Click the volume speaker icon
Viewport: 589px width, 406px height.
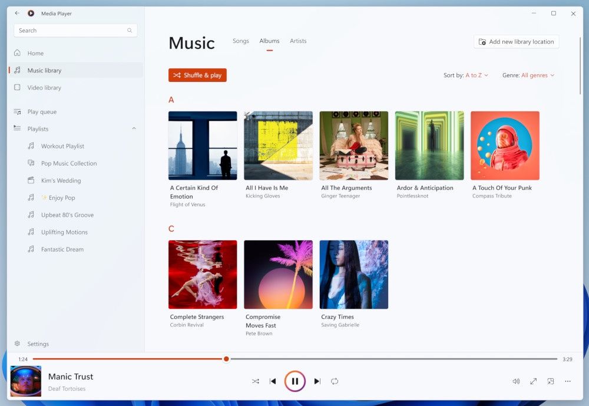(516, 381)
